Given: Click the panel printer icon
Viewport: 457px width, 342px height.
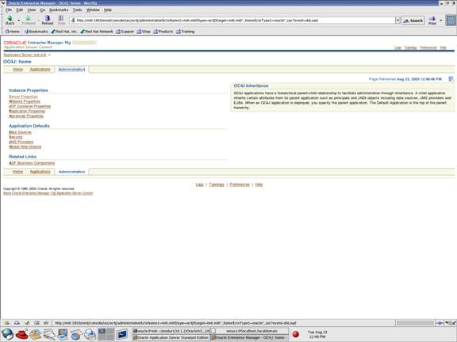Looking at the screenshot, I should tap(90, 334).
